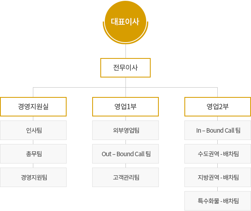Click the In – Bound Call 팀 box
The image size is (251, 211).
pyautogui.click(x=218, y=130)
